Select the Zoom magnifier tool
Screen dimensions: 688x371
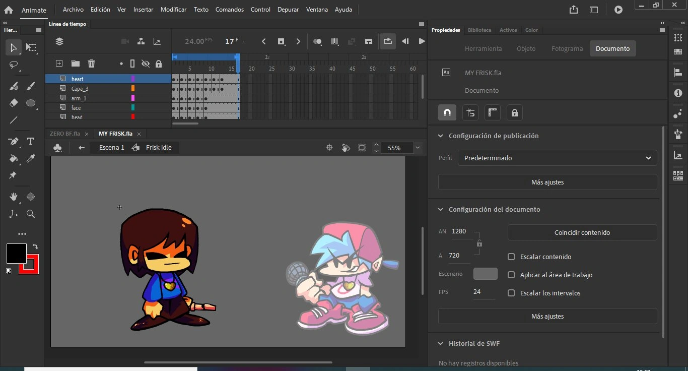point(31,214)
